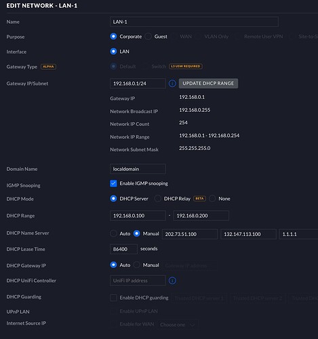This screenshot has width=318, height=339.
Task: Click the DHCP range start address field
Action: click(138, 216)
